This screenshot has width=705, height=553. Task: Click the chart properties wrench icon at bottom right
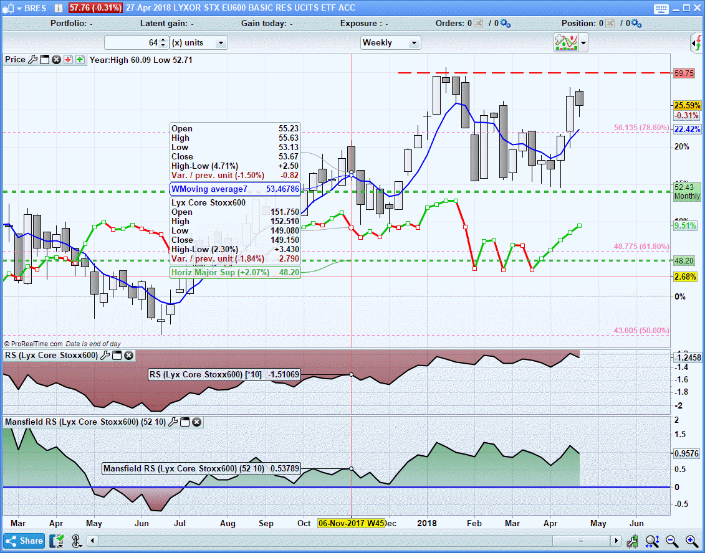coord(633,541)
